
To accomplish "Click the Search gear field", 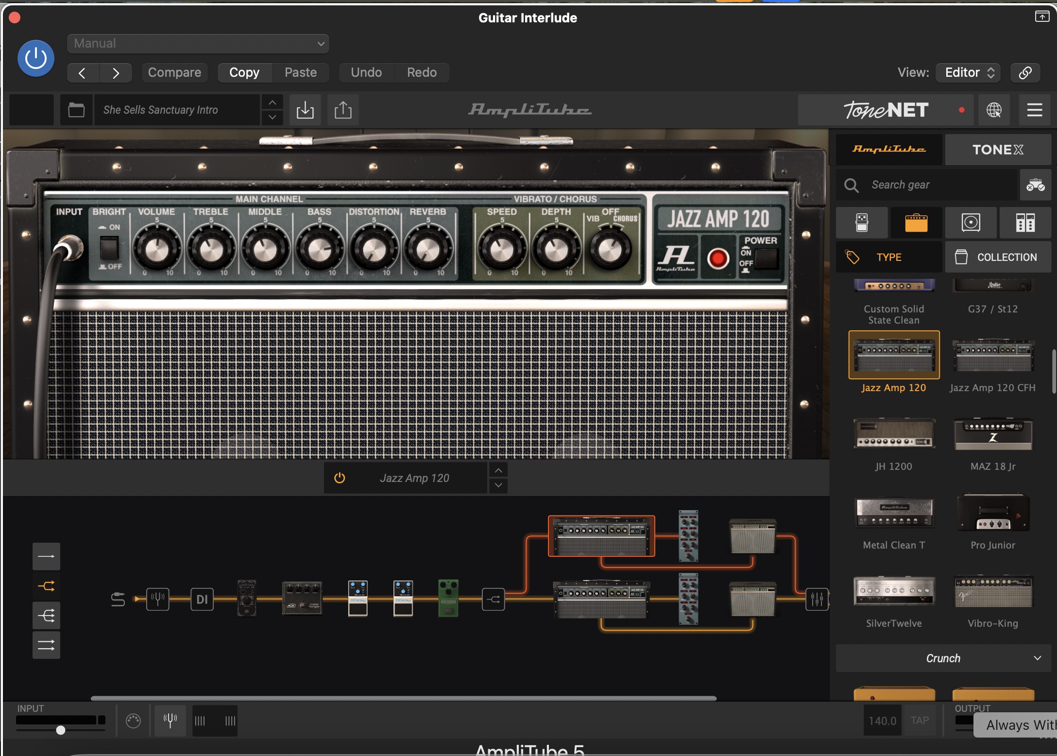I will click(x=926, y=185).
